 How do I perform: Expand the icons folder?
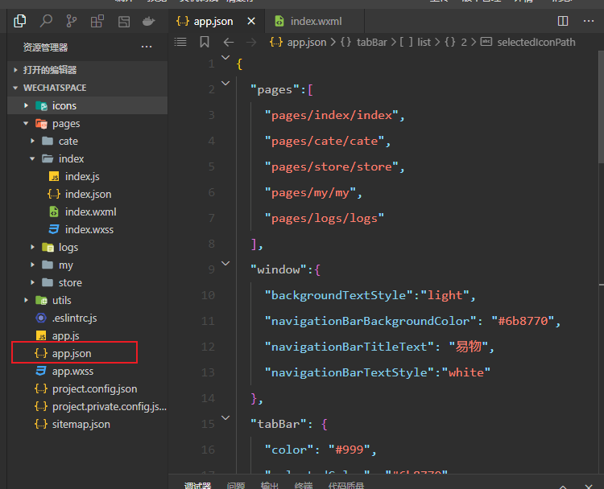click(88, 105)
